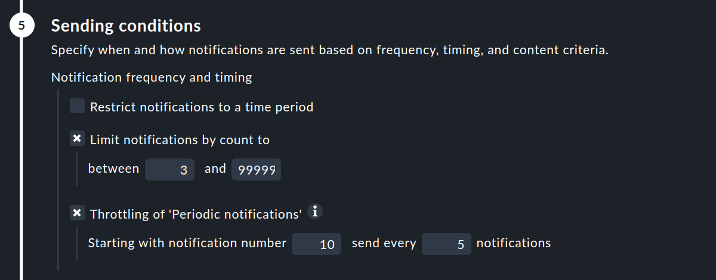716x280 pixels.
Task: Enable Restrict notifications to a time period checkbox
Action: (77, 107)
